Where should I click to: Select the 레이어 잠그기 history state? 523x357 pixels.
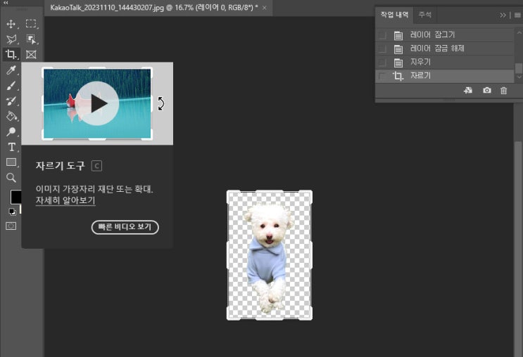[445, 35]
